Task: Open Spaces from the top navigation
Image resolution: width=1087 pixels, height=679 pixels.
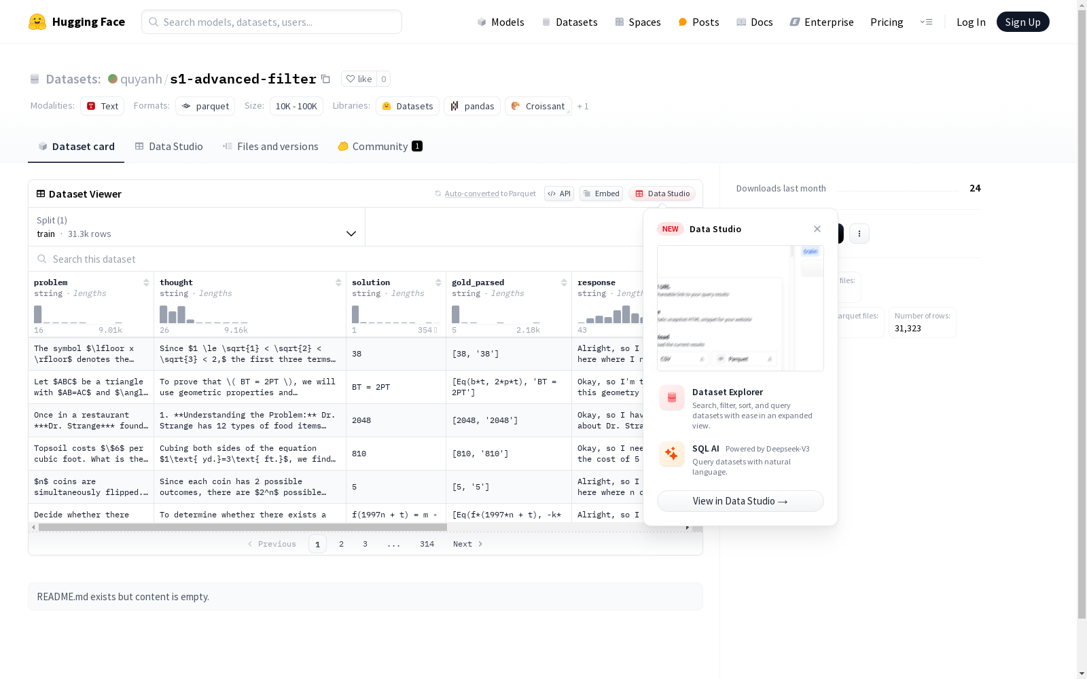Action: 638,22
